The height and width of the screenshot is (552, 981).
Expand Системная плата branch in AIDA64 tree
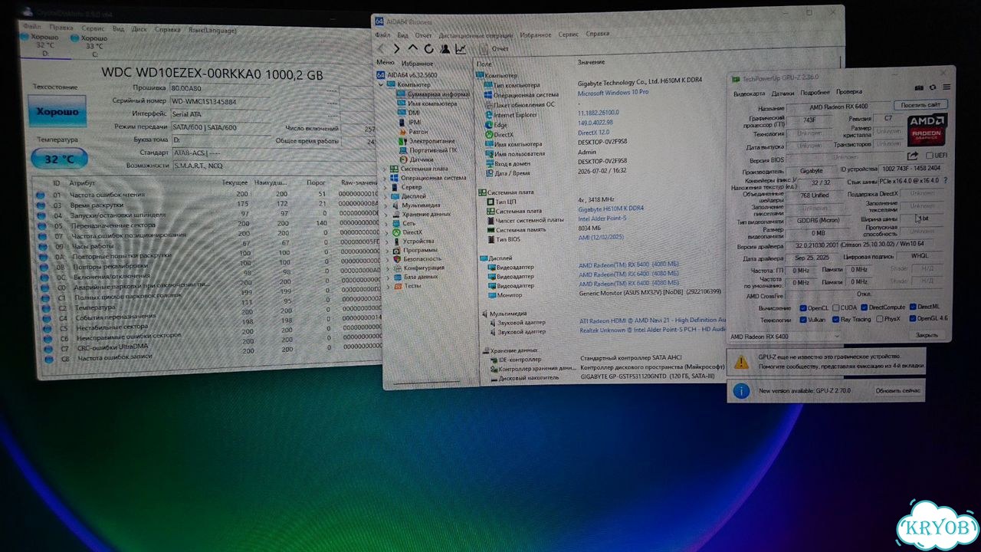pyautogui.click(x=385, y=169)
